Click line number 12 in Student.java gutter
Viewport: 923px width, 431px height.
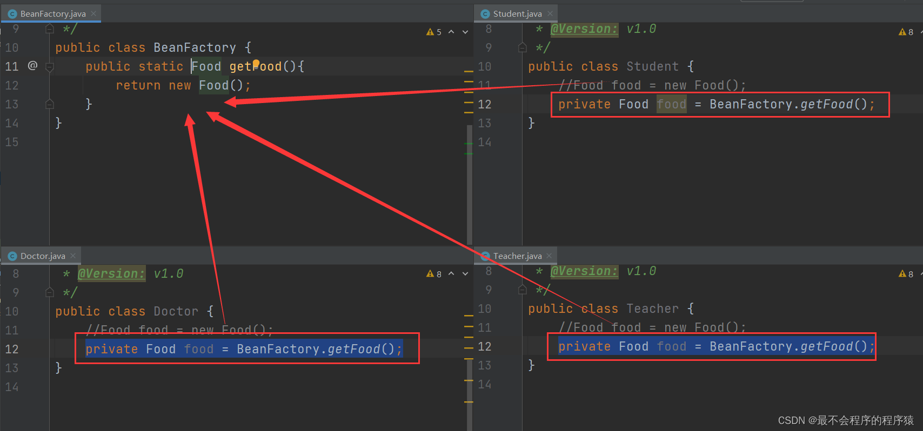click(485, 104)
